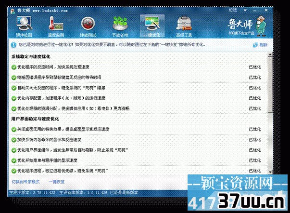Select text 优化程序进程，独立进程优先级 row
The width and height of the screenshot is (290, 213).
[63, 171]
